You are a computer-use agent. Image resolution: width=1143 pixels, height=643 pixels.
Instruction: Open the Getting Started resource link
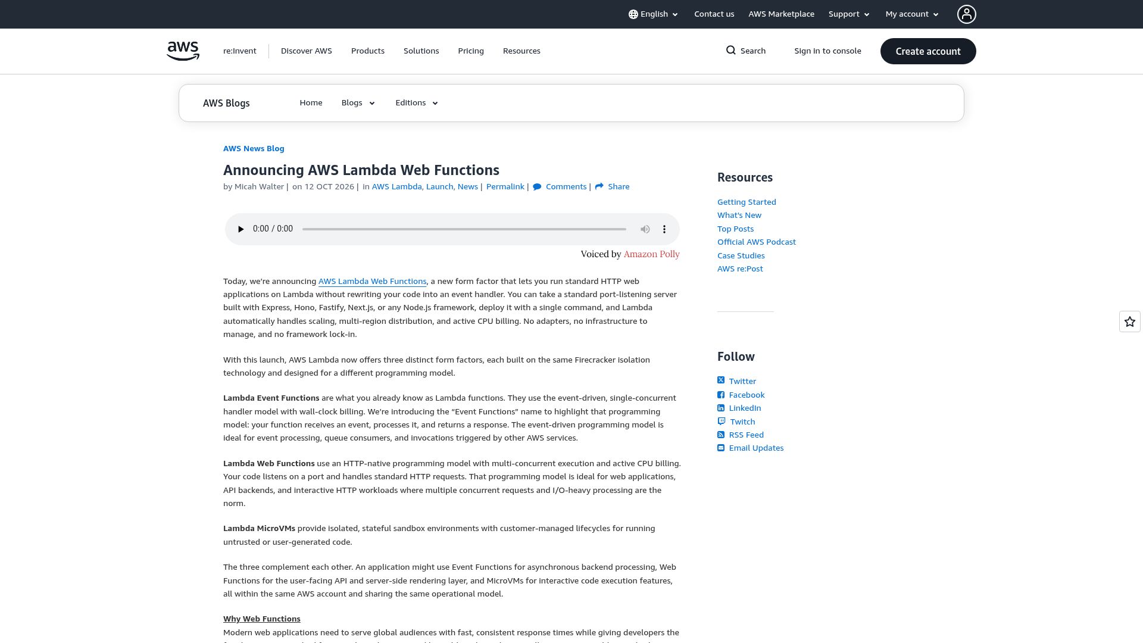point(747,202)
